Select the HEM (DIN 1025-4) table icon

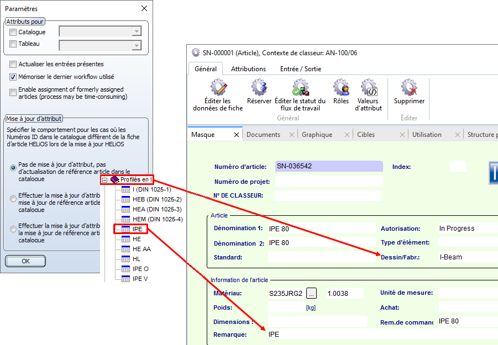coord(126,219)
